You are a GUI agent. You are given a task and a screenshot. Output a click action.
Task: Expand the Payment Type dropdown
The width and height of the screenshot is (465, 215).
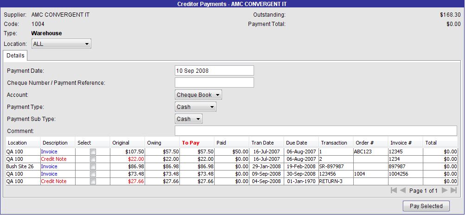point(196,107)
